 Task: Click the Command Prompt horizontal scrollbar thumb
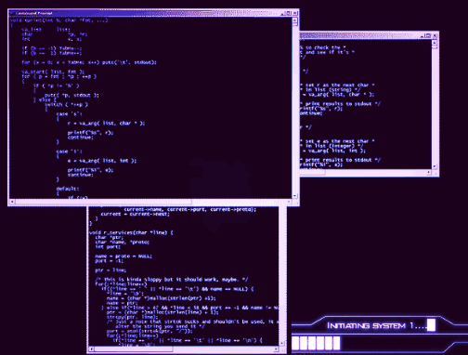pos(104,202)
